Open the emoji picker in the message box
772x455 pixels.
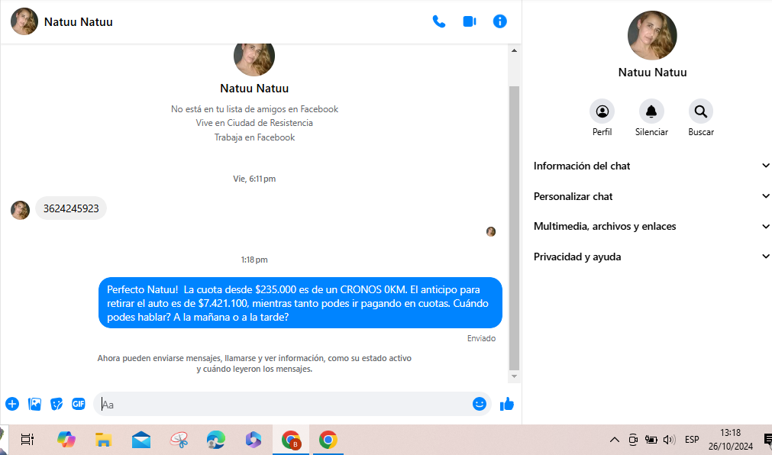coord(479,404)
